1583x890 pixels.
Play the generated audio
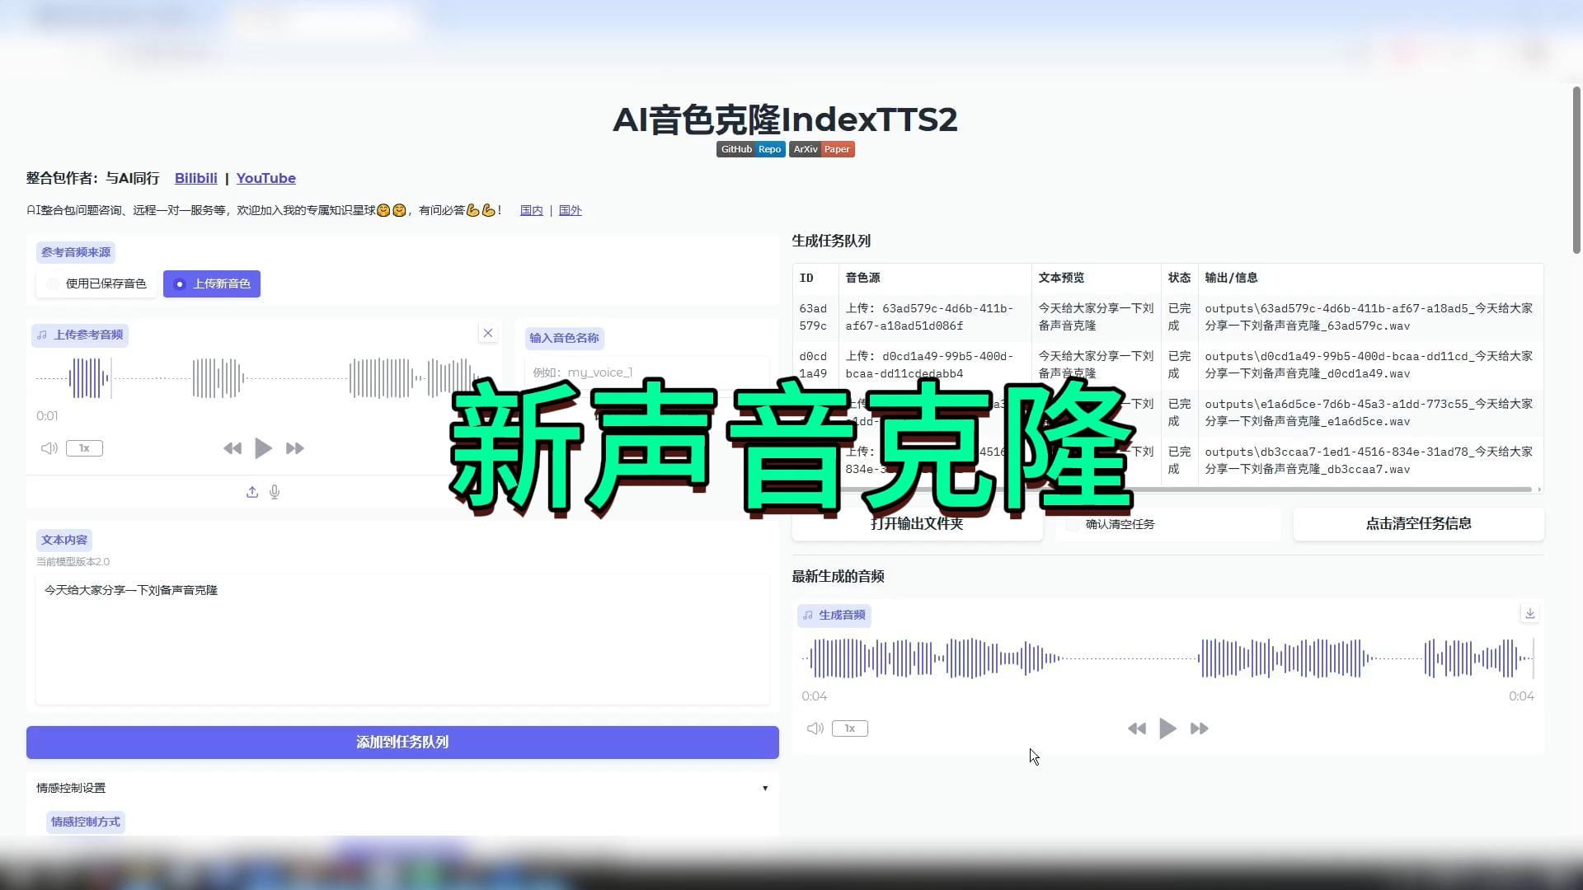tap(1167, 728)
